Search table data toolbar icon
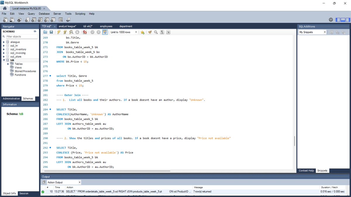Image resolution: width=351 pixels, height=197 pixels. click(61, 20)
